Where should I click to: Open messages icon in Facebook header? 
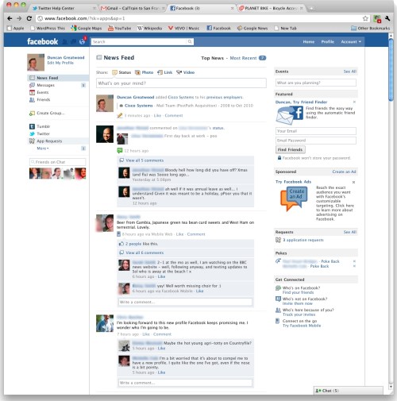click(73, 41)
